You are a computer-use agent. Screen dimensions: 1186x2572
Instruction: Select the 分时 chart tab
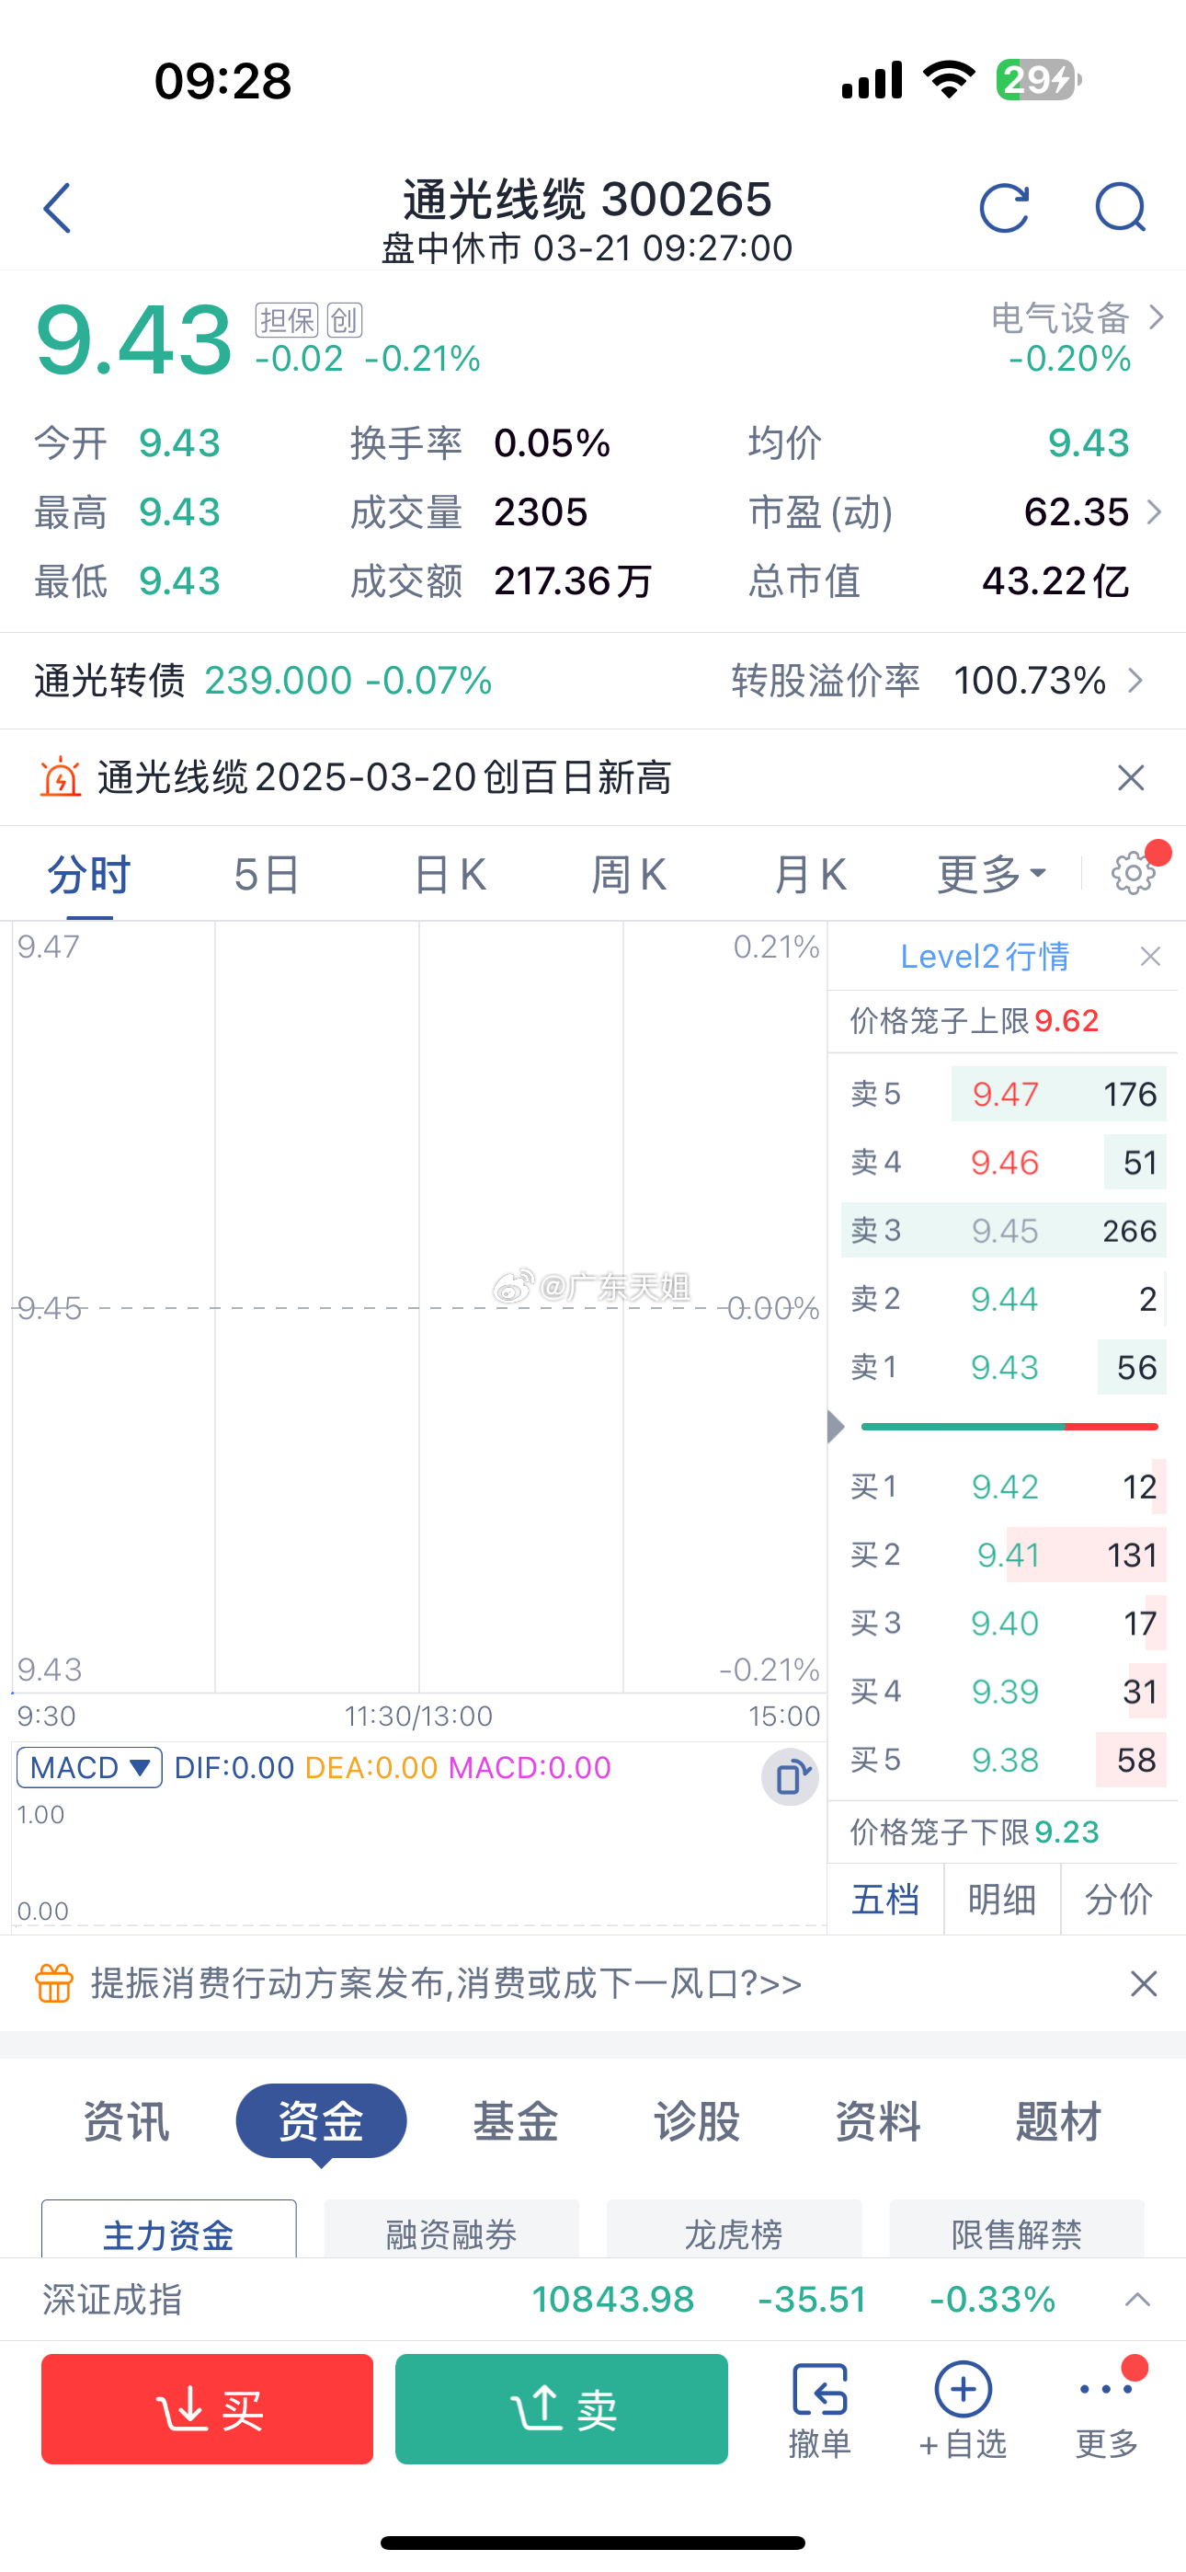(x=89, y=875)
